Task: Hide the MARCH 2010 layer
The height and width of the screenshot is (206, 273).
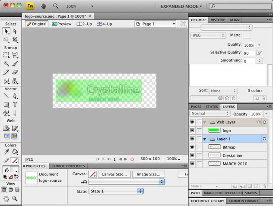Action: 192,164
